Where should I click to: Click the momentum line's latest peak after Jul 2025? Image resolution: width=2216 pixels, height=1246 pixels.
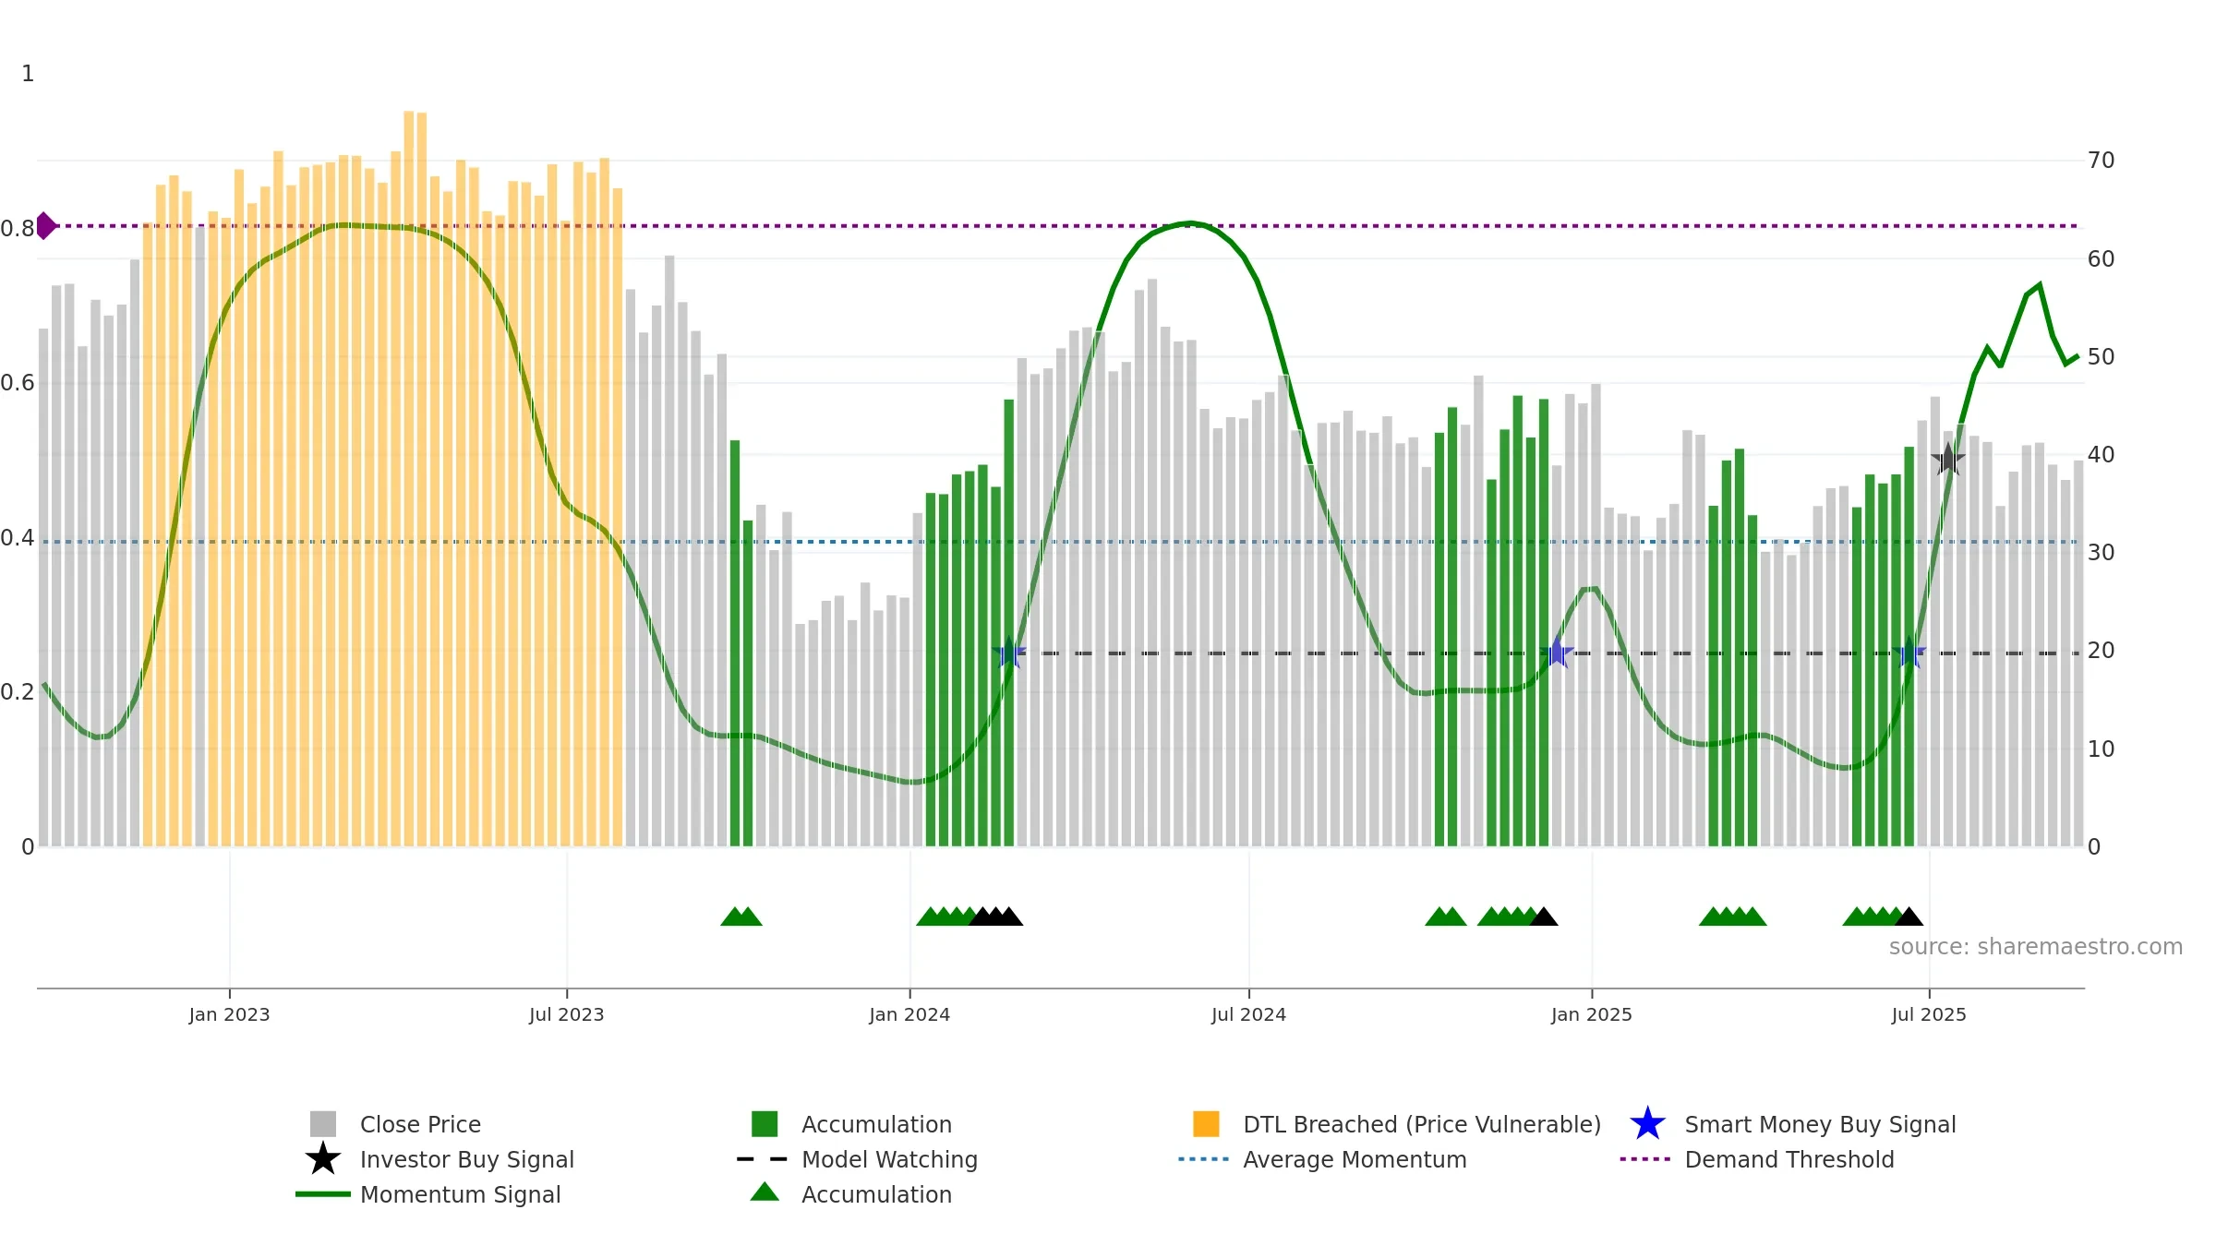2040,285
